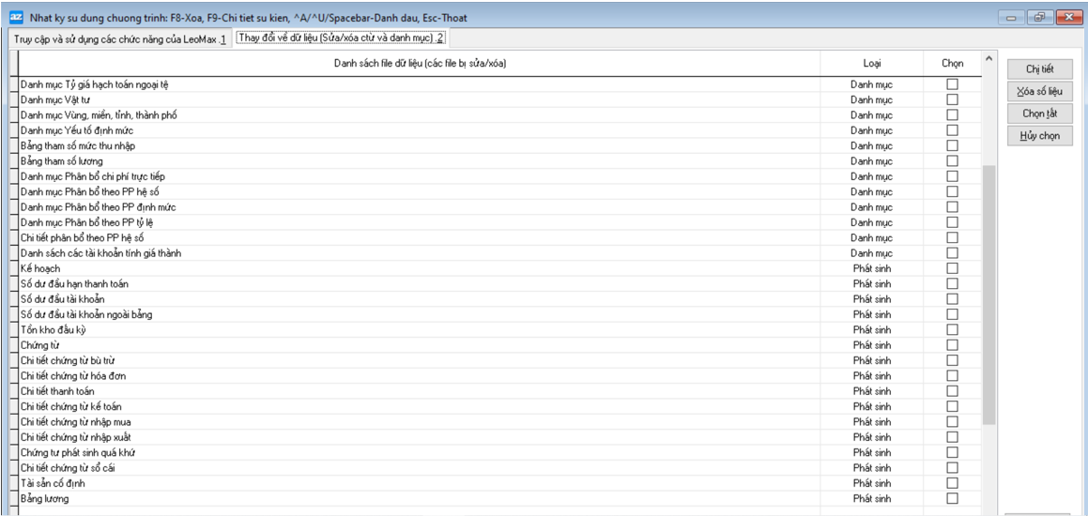Select the Chứng từ checkbox

(x=952, y=345)
